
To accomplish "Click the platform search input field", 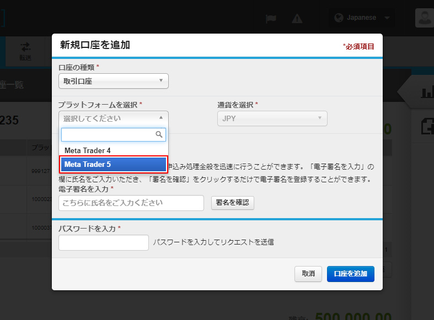I will 114,134.
